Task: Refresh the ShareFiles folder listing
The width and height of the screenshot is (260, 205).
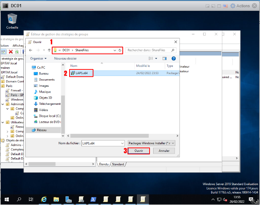Action: [x=120, y=50]
